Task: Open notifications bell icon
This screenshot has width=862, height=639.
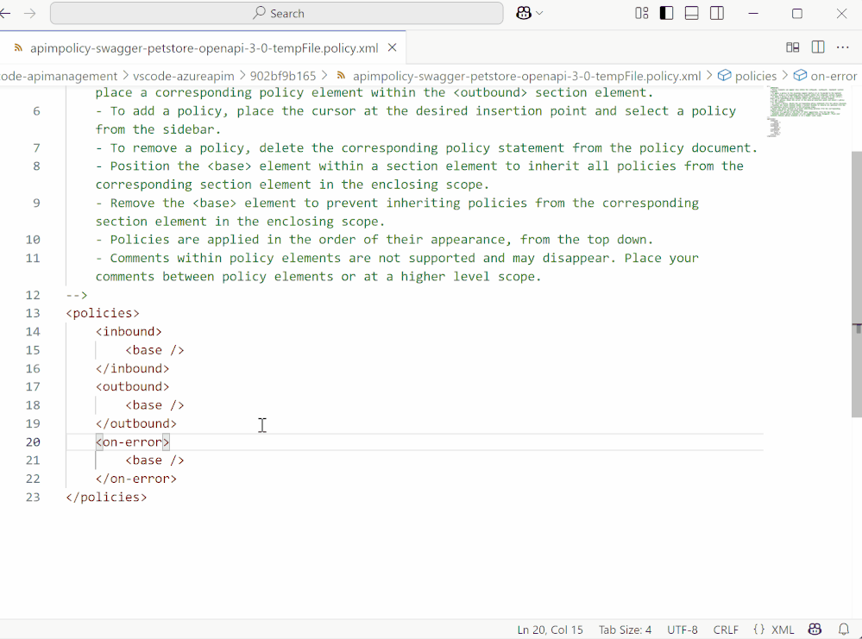Action: [x=843, y=630]
